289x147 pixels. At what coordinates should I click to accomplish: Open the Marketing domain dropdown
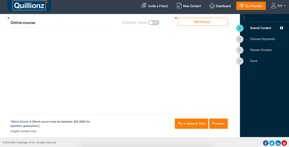[203, 22]
